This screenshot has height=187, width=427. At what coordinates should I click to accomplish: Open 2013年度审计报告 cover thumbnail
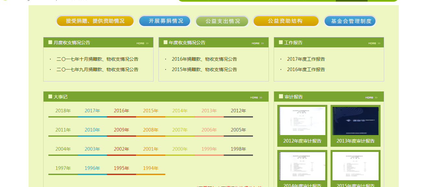click(355, 121)
